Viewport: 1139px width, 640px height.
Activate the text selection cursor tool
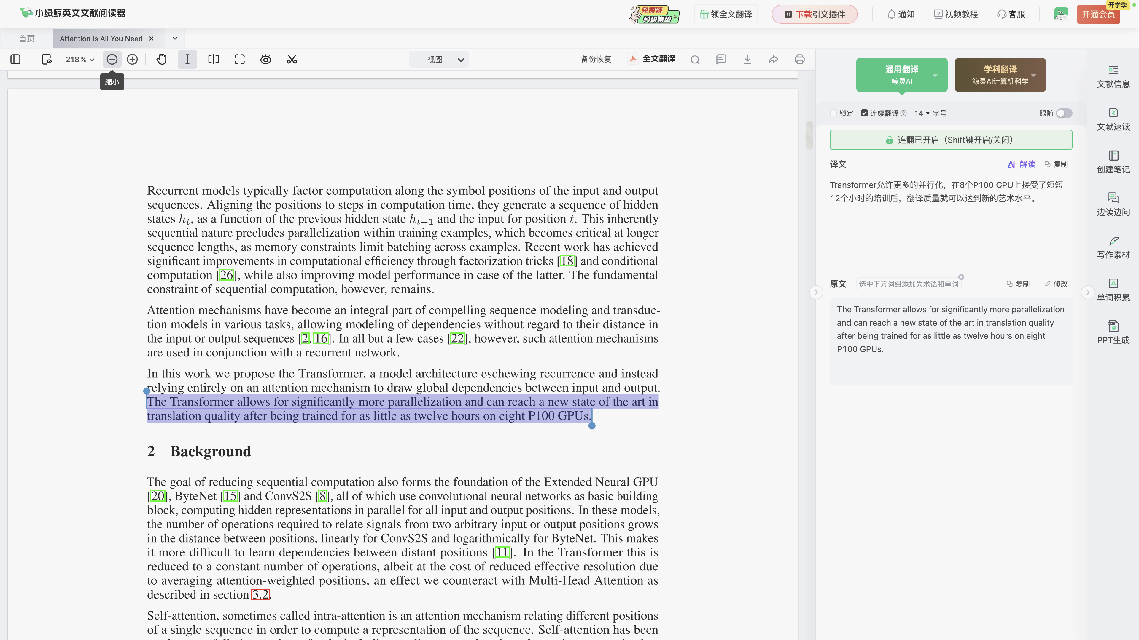coord(187,59)
